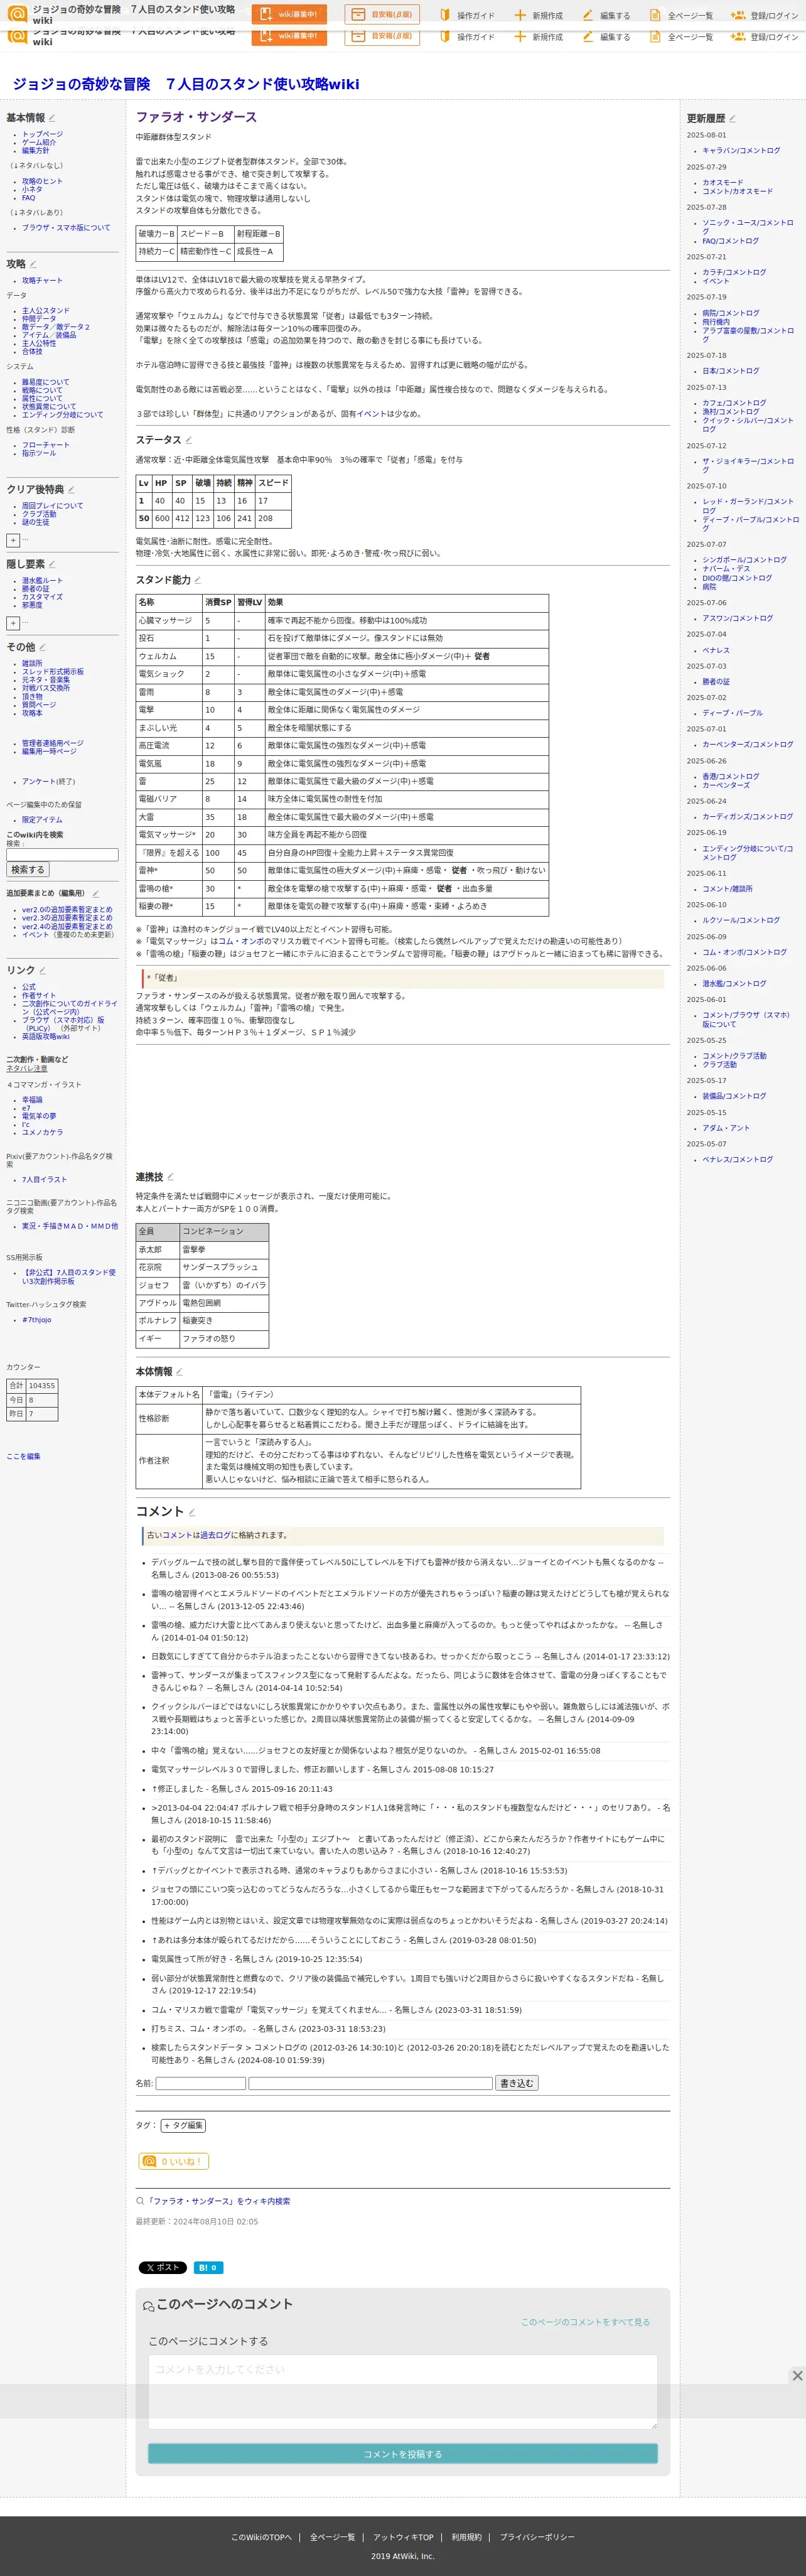
Task: Click magnifier icon beside ファラオ・サンダース wiki search
Action: point(140,2201)
